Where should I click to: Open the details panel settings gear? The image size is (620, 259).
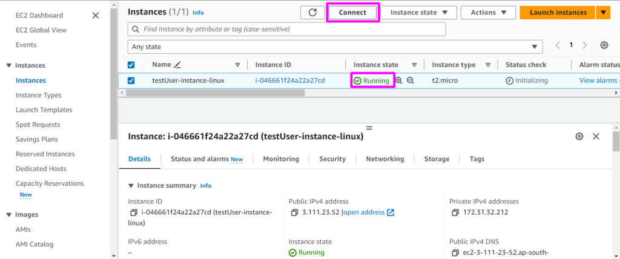pyautogui.click(x=579, y=136)
